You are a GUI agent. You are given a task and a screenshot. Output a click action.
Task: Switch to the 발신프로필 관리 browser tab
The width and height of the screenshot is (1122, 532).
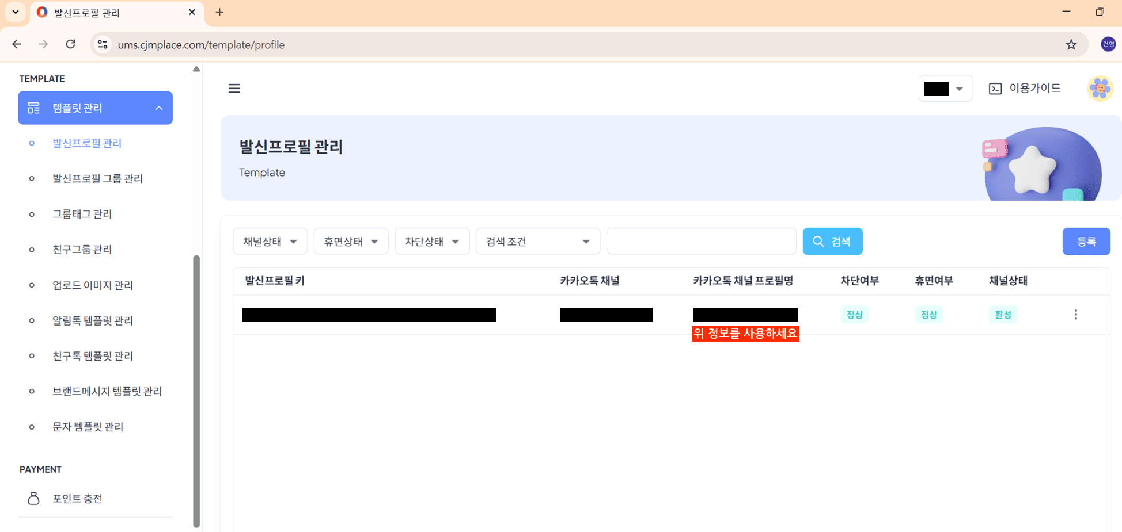click(x=86, y=12)
